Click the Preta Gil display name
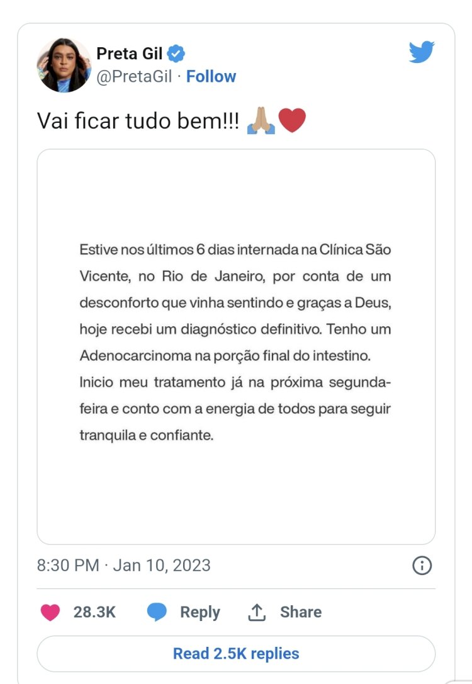Viewport: 472px width, 684px height. [x=129, y=54]
